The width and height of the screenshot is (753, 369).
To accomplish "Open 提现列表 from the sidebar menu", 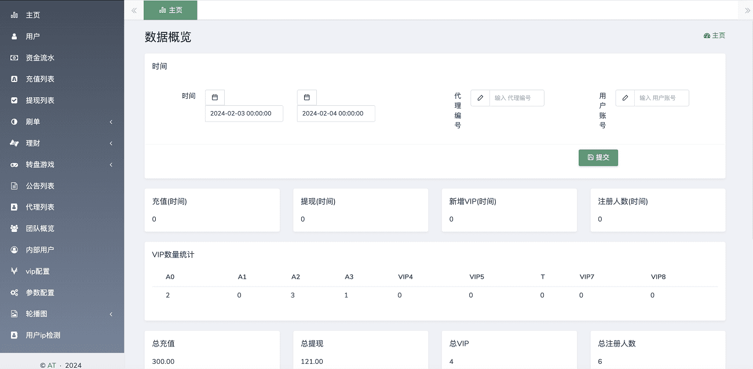I will click(x=40, y=101).
